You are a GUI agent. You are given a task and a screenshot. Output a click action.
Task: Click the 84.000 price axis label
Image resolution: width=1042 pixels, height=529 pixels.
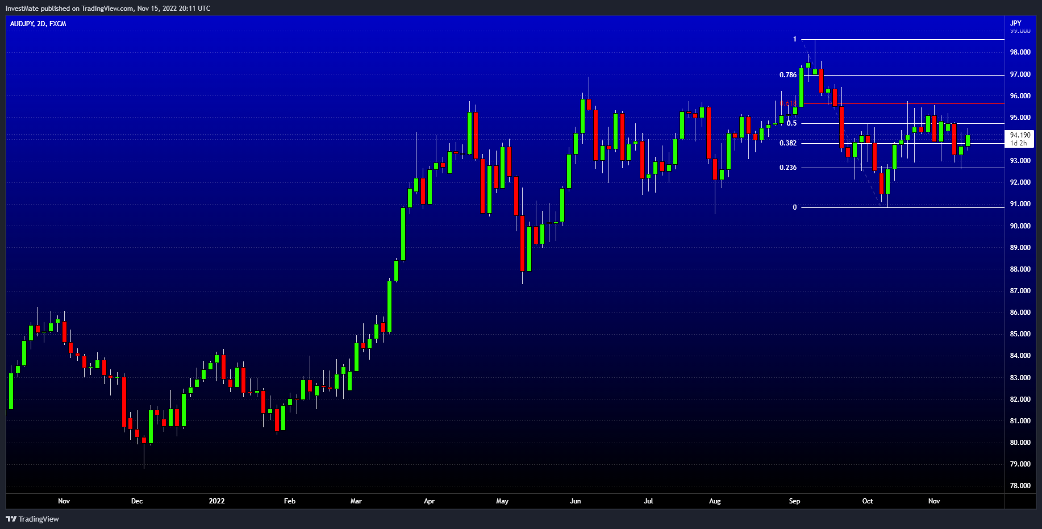coord(1020,356)
